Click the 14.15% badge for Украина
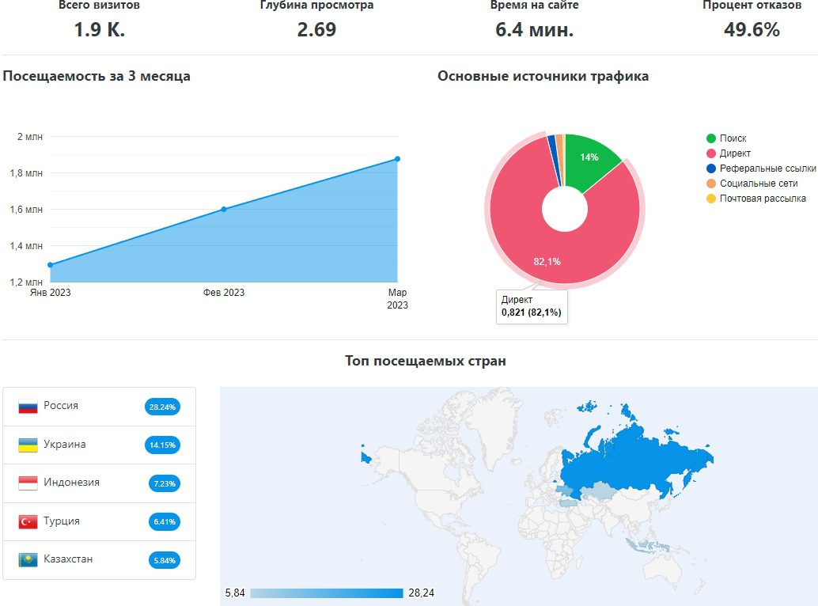Screen dimensions: 818x606 tap(162, 445)
